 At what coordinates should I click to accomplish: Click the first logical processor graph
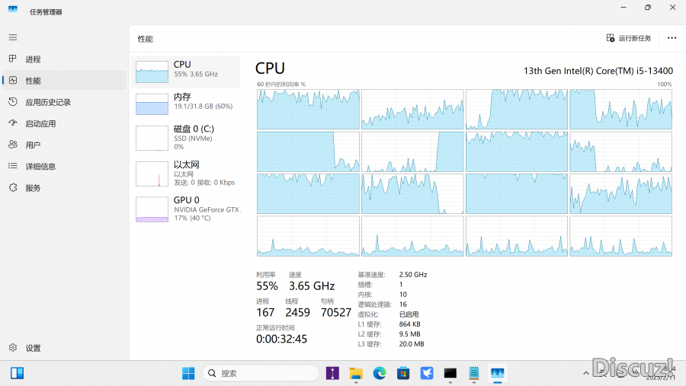tap(308, 109)
